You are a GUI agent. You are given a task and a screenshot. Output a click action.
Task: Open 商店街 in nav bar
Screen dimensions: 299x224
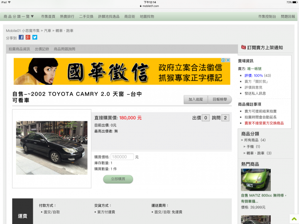pos(130,17)
